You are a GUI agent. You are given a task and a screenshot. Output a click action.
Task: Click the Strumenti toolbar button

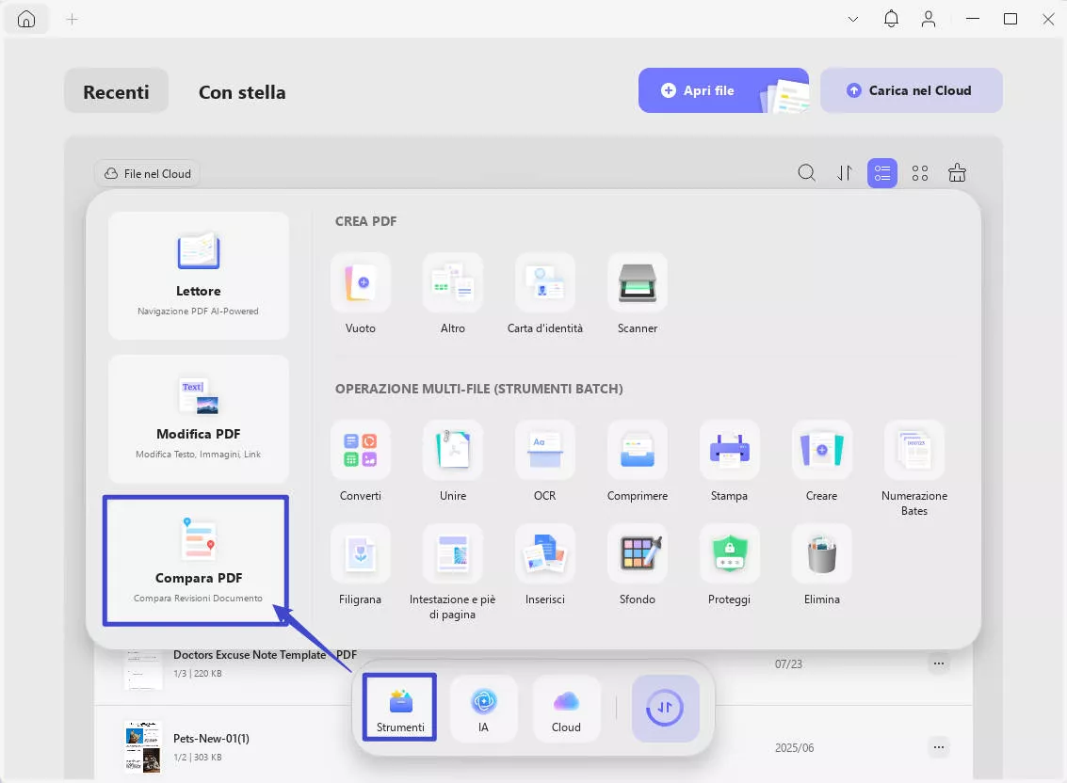point(400,708)
